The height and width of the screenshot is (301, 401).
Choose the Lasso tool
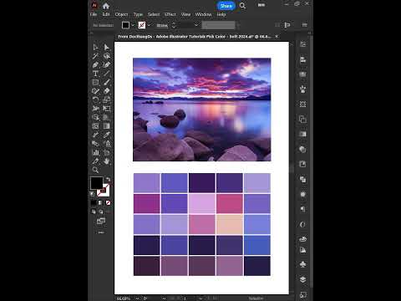tap(106, 56)
